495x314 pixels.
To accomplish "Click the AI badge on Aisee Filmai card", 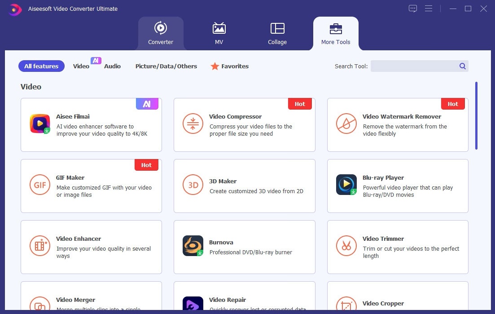I will click(147, 104).
